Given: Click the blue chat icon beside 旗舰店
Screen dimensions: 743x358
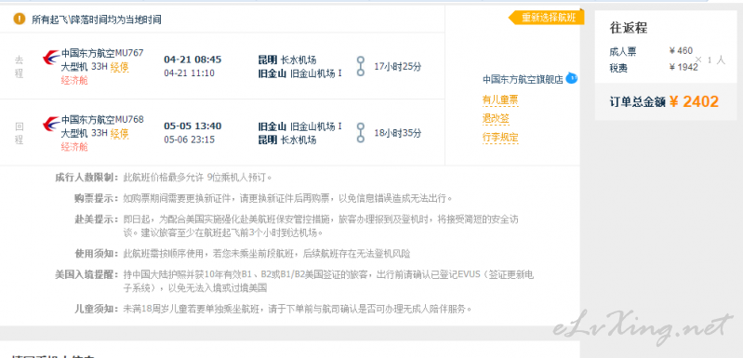Looking at the screenshot, I should 572,78.
